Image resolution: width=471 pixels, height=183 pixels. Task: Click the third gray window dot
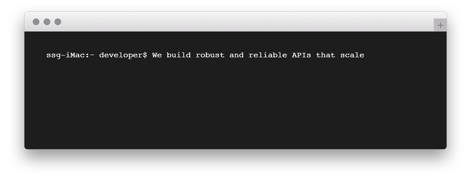pos(58,22)
